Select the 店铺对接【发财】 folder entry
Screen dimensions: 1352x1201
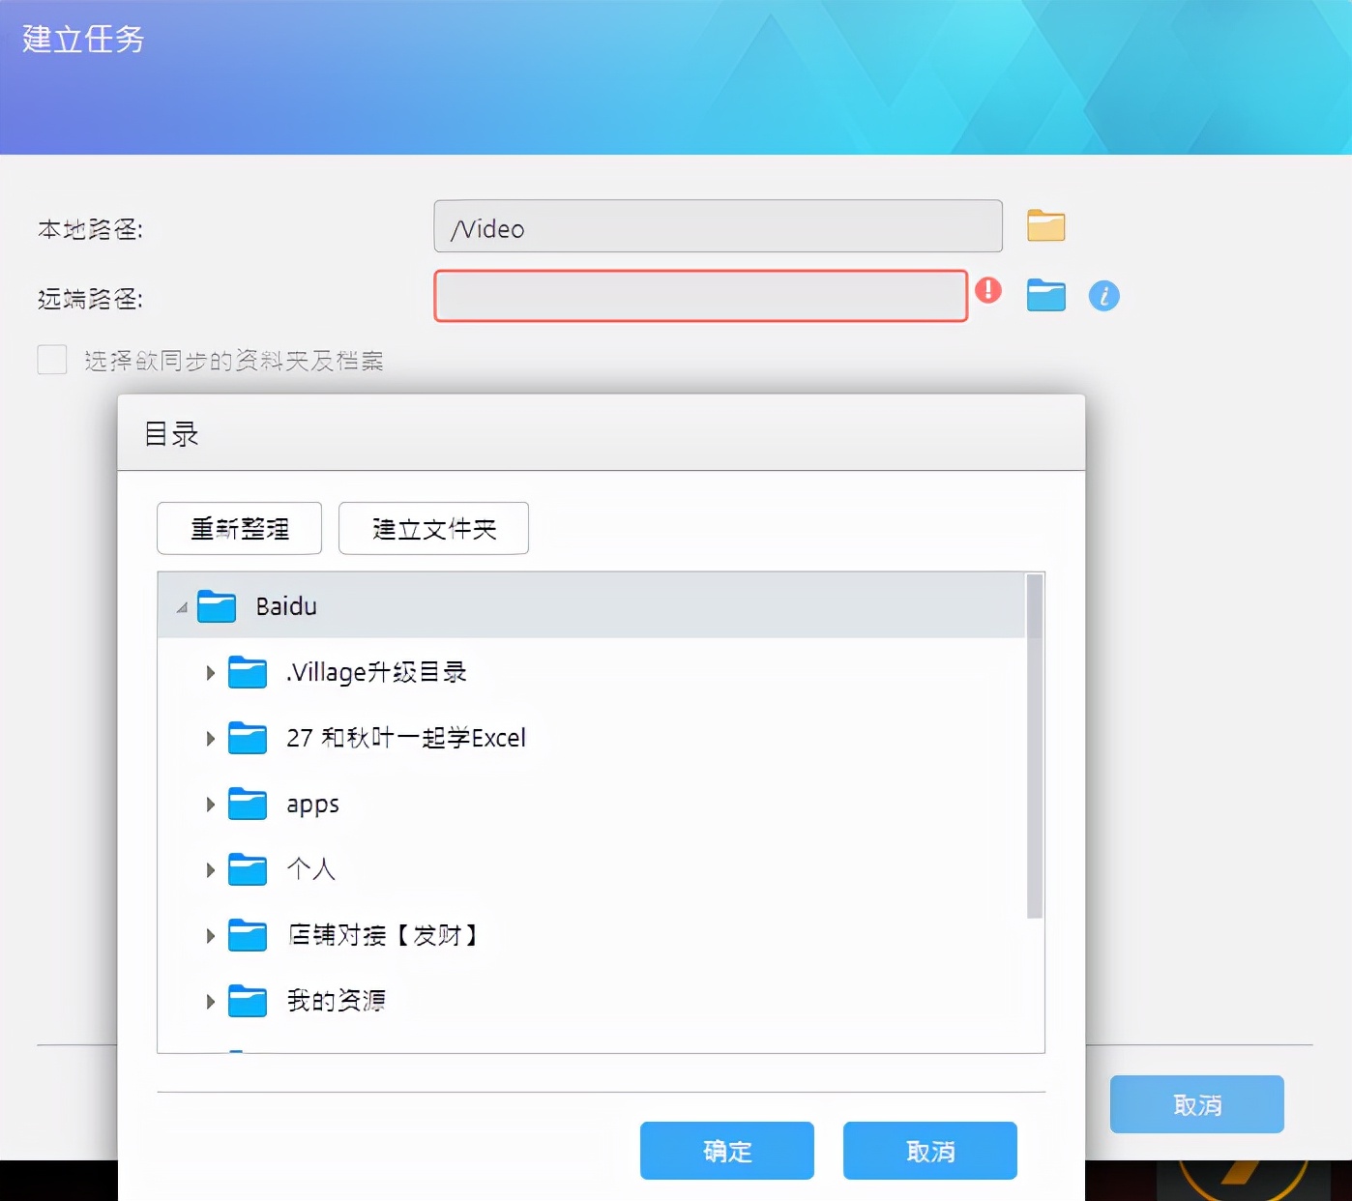pos(384,935)
